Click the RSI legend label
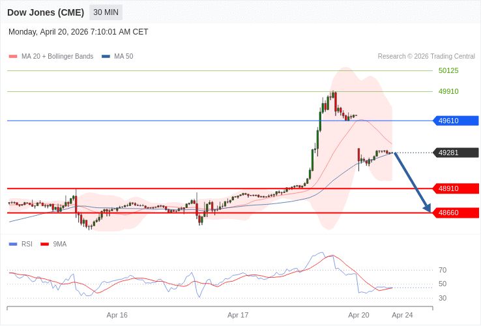Viewport: 481px width, 326px height. (x=27, y=244)
